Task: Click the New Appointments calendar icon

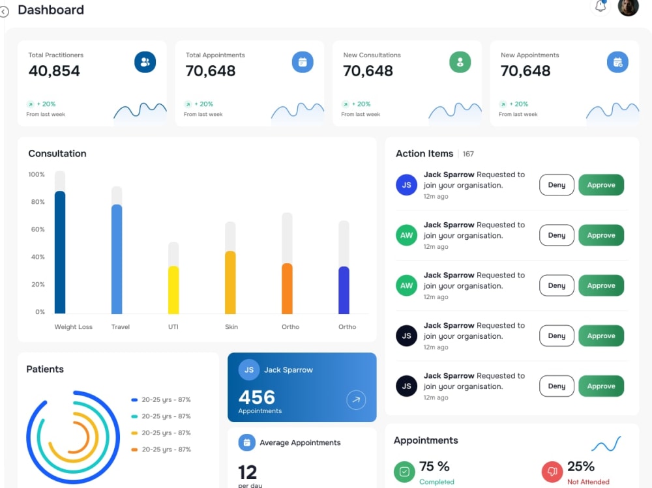Action: click(x=617, y=62)
